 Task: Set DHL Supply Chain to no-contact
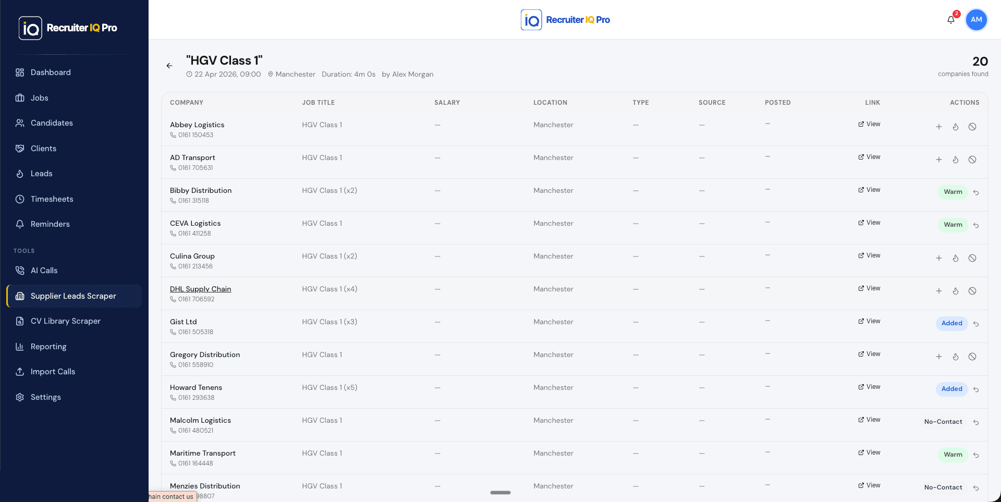(972, 291)
